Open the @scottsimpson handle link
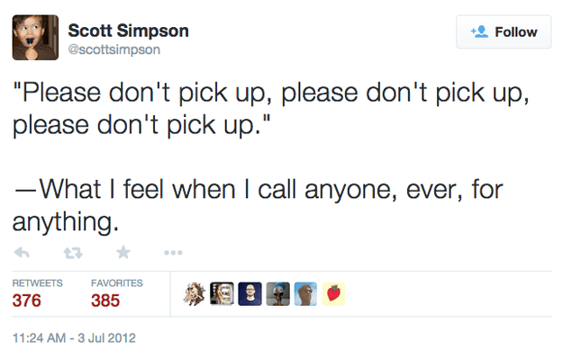Screen dimensions: 563x359 point(114,49)
